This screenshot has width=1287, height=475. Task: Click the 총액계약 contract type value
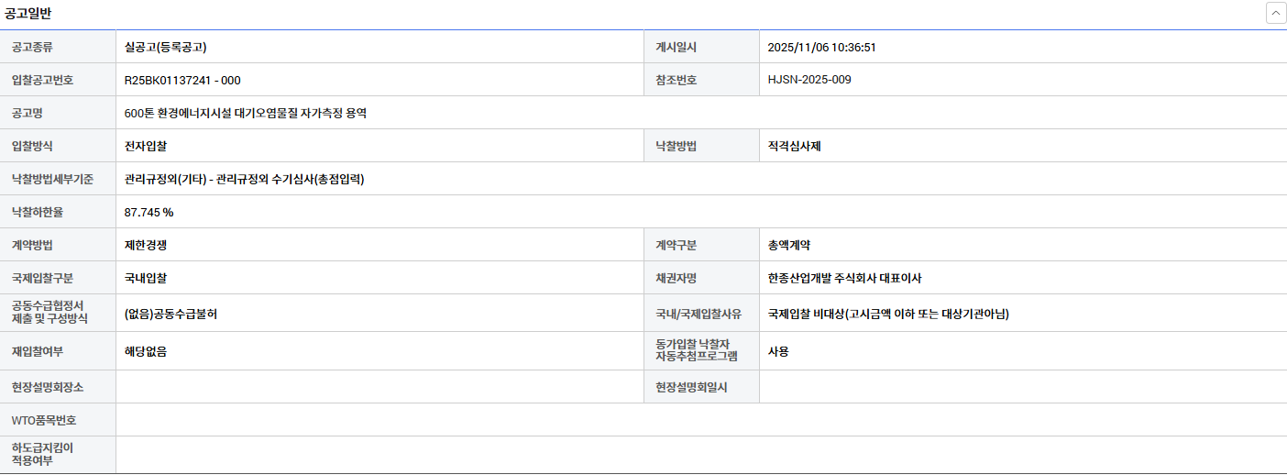[789, 245]
